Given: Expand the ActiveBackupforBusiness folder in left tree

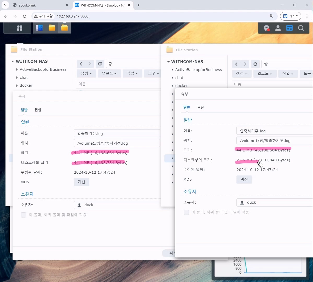Looking at the screenshot, I should (17, 69).
